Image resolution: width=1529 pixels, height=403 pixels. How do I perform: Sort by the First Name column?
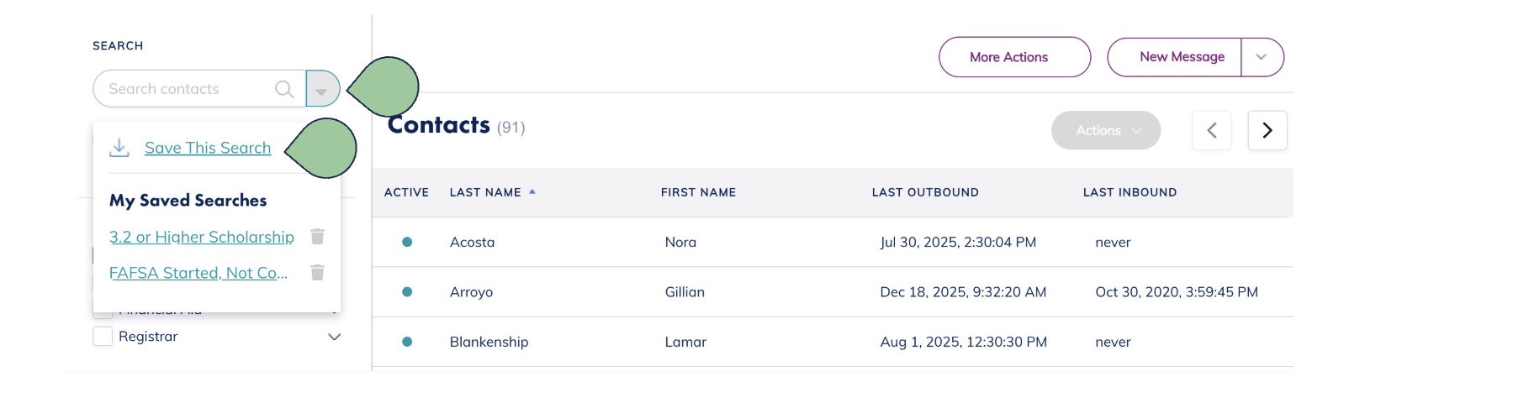(698, 192)
